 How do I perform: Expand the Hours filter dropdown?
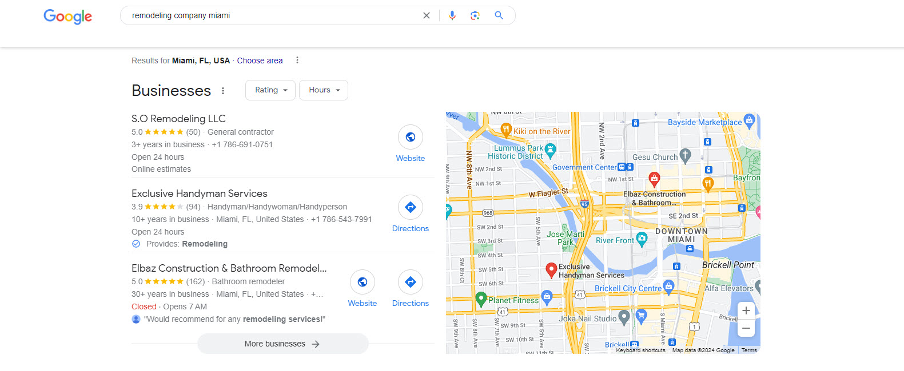(x=324, y=90)
